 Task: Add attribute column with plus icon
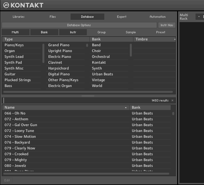[175, 39]
